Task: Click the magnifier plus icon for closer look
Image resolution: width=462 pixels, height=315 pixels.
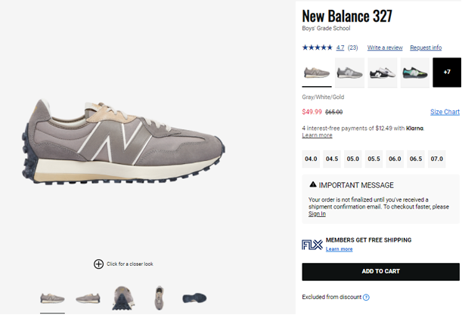Action: pos(98,264)
